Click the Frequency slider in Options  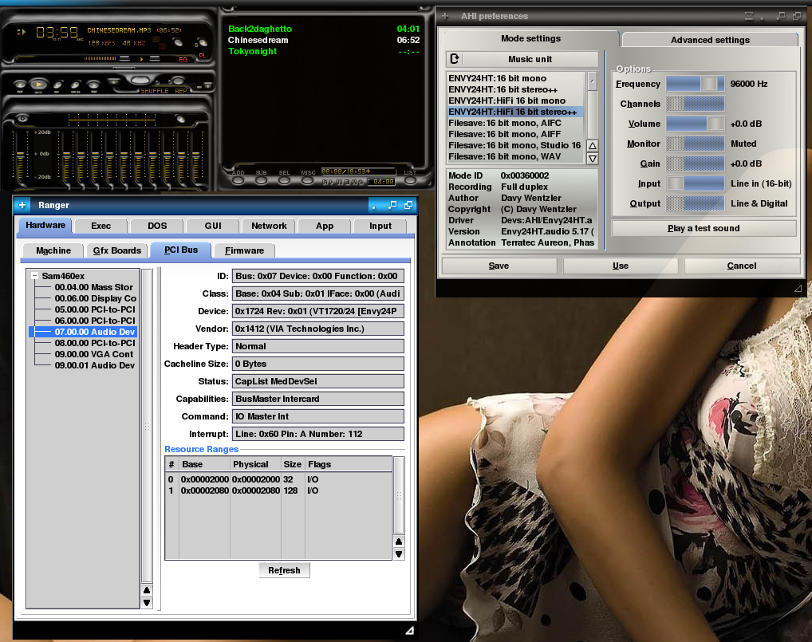(x=695, y=84)
